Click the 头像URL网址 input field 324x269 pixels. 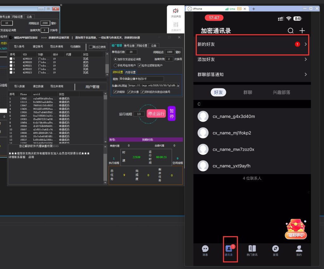pos(154,85)
